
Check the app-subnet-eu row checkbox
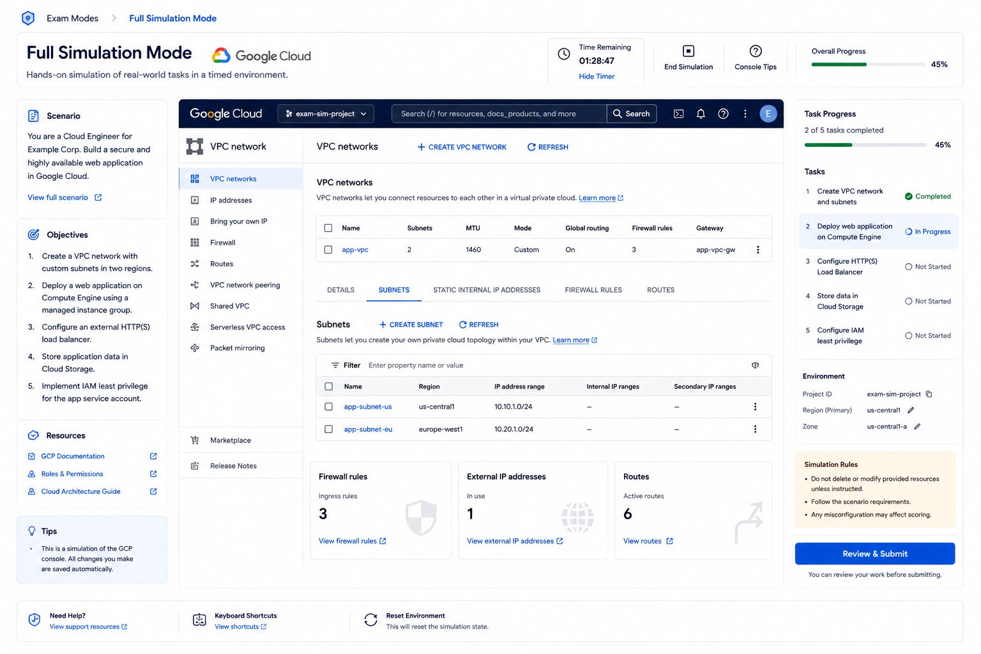329,429
